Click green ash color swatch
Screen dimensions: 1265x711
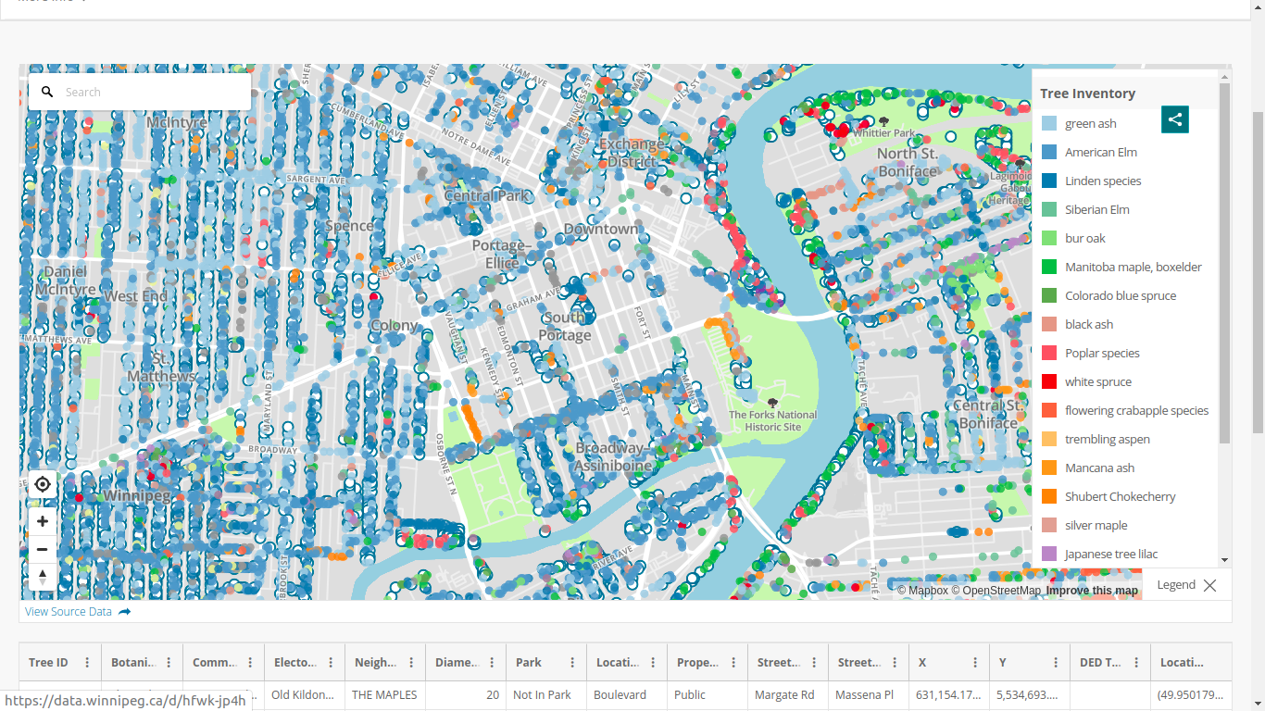coord(1049,123)
